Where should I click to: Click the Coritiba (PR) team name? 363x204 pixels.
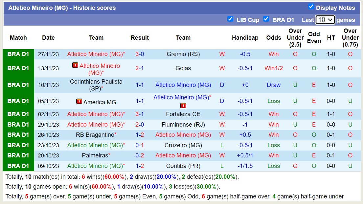pos(183,166)
